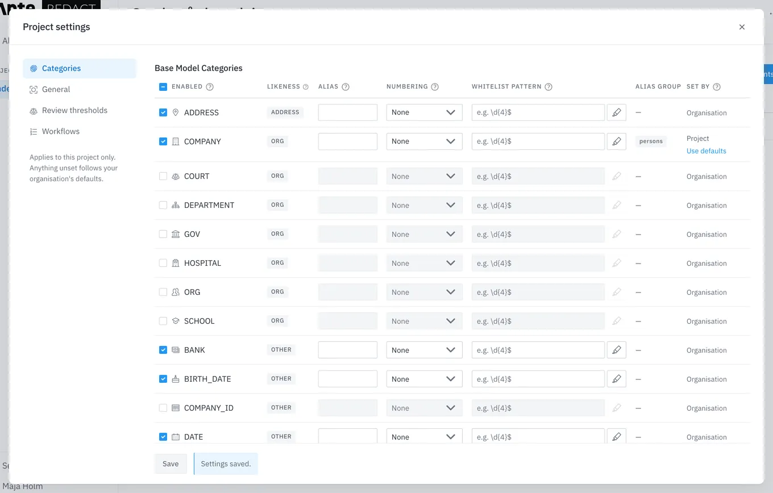Click the pencil edit icon in BANK row
The image size is (773, 493).
617,350
